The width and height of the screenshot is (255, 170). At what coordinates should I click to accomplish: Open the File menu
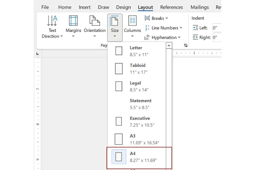tap(45, 7)
